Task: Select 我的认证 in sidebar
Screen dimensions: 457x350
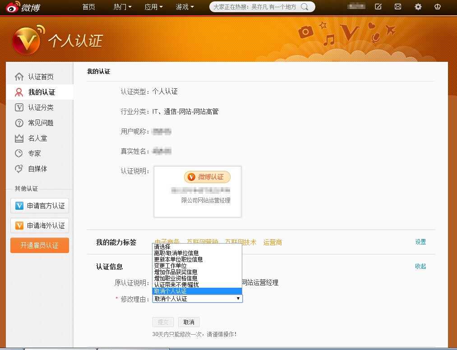Action: (x=42, y=92)
